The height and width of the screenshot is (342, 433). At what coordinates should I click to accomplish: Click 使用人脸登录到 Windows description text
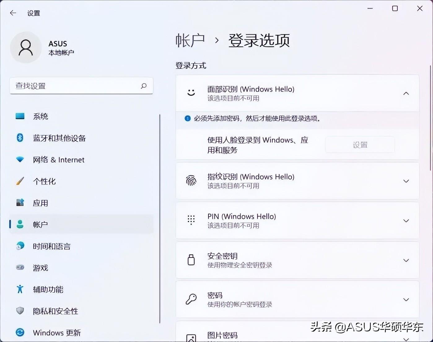point(258,145)
